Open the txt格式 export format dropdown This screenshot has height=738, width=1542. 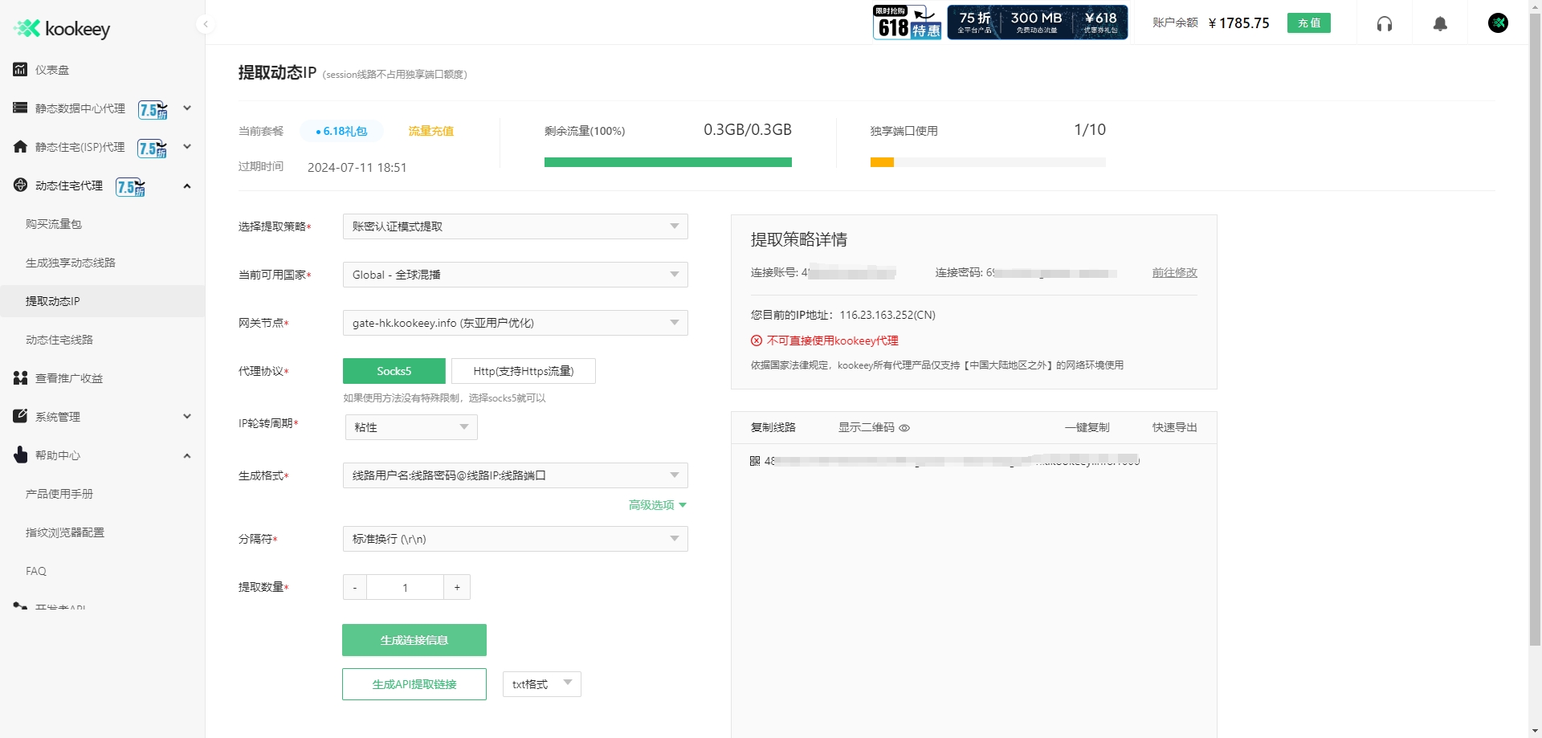541,683
